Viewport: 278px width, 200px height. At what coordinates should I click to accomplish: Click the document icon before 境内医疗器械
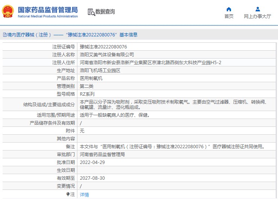[x=5, y=35]
